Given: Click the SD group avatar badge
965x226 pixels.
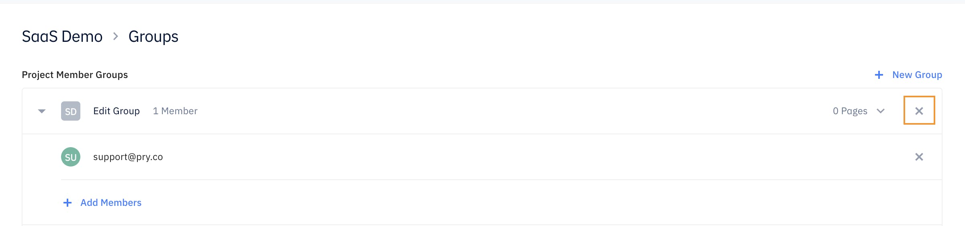Looking at the screenshot, I should [x=71, y=111].
